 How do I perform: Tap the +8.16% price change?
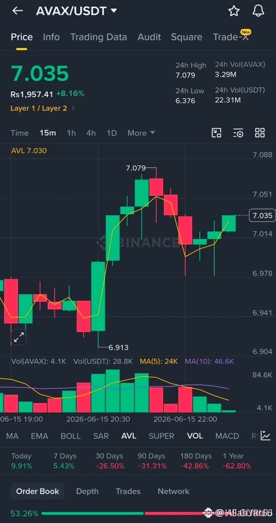point(70,94)
